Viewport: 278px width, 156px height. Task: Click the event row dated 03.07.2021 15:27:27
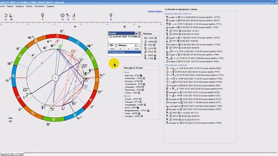click(192, 62)
